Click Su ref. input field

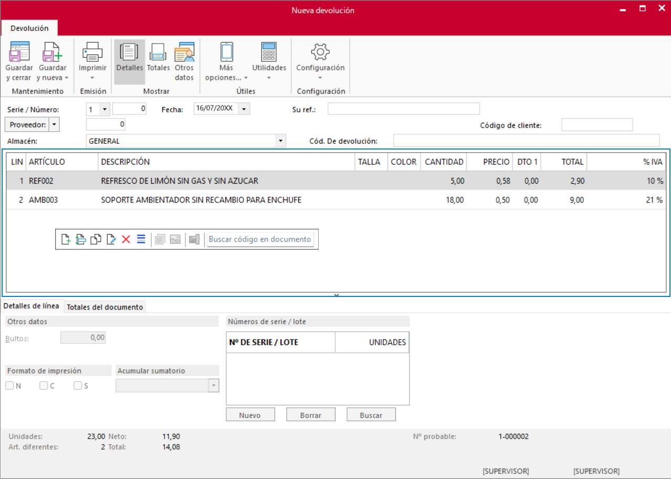pos(404,109)
